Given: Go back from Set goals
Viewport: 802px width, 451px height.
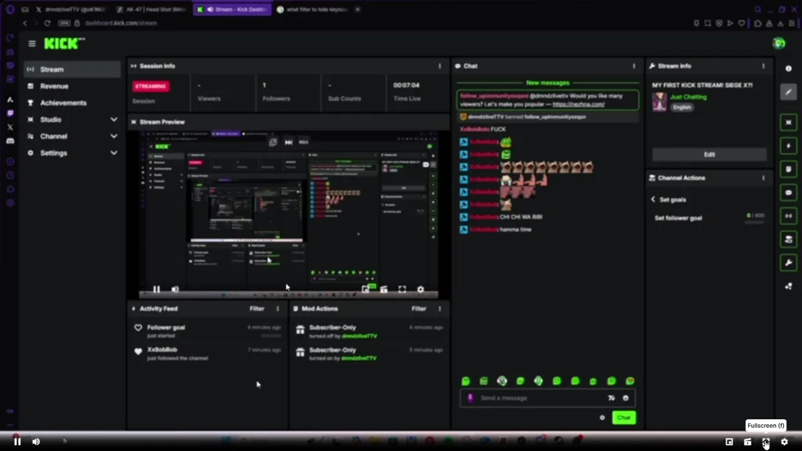Looking at the screenshot, I should tap(653, 200).
